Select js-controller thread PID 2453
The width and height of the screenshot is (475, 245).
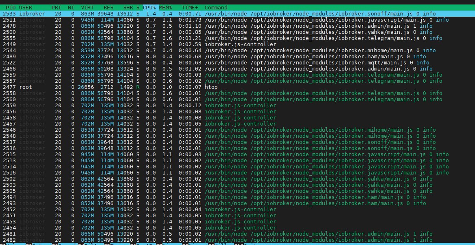click(238, 222)
